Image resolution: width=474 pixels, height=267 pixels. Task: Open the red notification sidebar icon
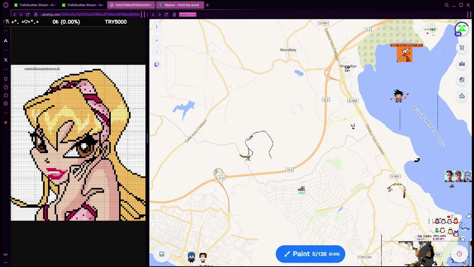(x=6, y=122)
